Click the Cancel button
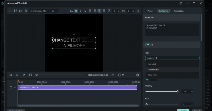The width and height of the screenshot is (212, 111). coord(197,110)
